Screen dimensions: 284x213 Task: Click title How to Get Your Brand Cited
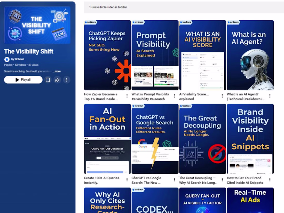pyautogui.click(x=245, y=180)
